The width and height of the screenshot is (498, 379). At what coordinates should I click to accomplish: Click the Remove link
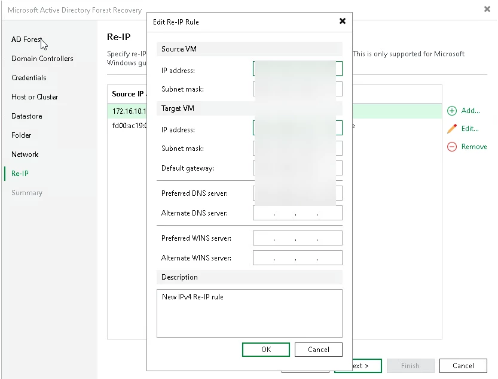pyautogui.click(x=474, y=147)
